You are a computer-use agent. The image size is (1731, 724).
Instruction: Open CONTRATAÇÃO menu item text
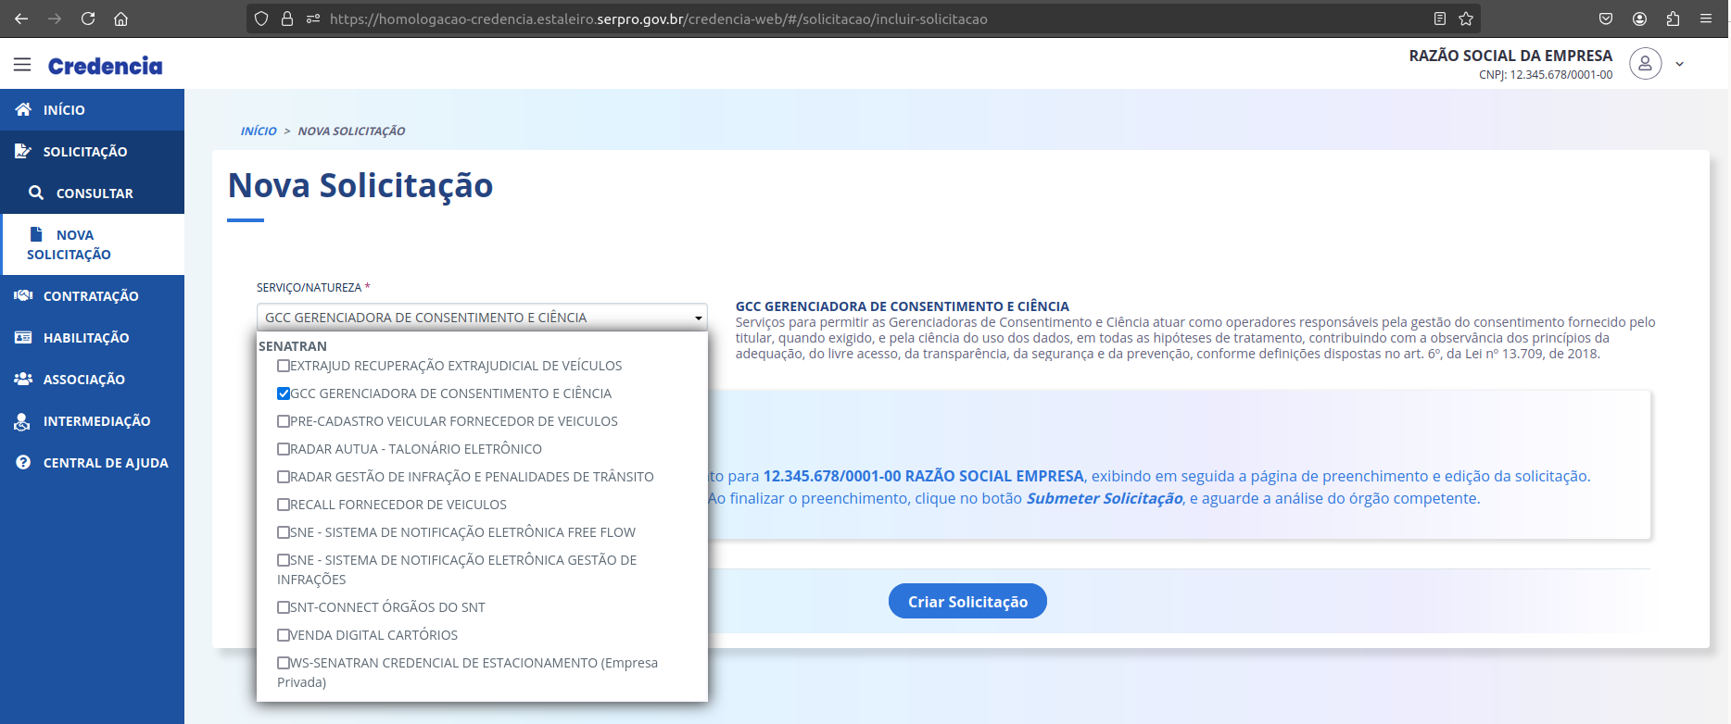coord(91,296)
